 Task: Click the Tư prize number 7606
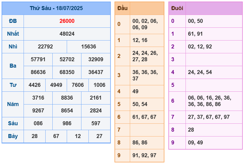(77, 85)
